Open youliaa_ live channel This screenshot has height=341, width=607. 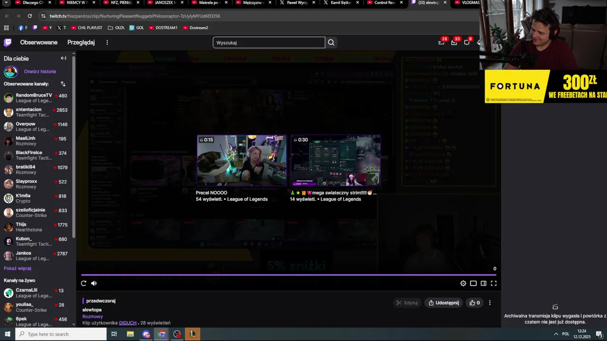[36, 307]
